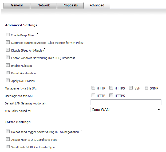Image resolution: width=166 pixels, height=152 pixels.
Task: Check Suppress automatic Access Rules creation
Action: point(8,42)
